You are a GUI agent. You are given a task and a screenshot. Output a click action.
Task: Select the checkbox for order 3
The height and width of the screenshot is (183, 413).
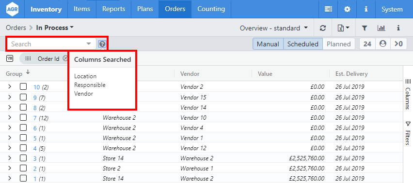pos(23,158)
